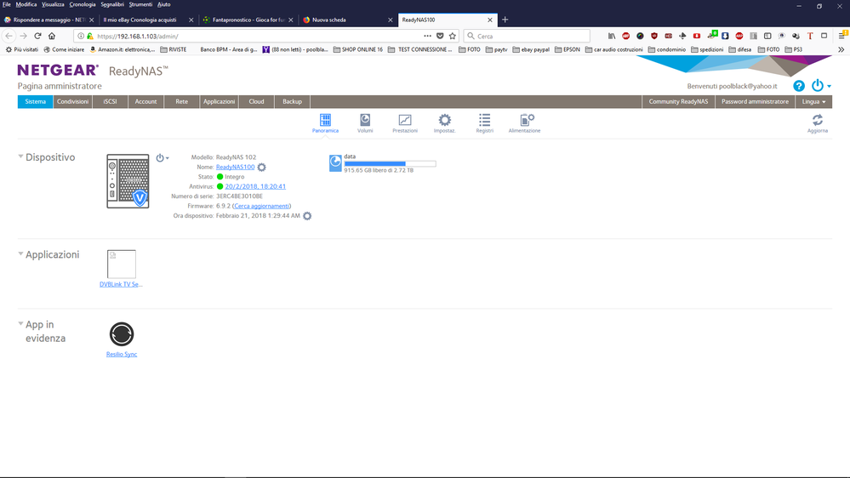Click the browser reload button
The width and height of the screenshot is (850, 478).
pos(37,36)
